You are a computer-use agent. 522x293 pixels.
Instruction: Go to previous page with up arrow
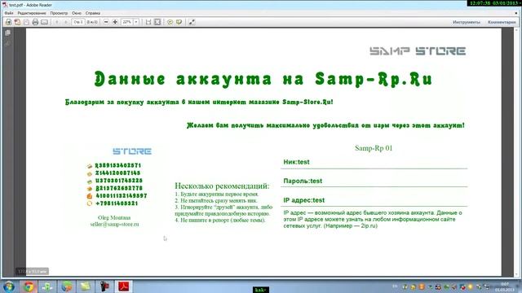click(57, 22)
